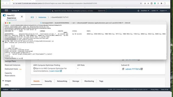Toggle the New EC2 Experience switch
Viewport: 173px width, 97px height.
coord(4,15)
